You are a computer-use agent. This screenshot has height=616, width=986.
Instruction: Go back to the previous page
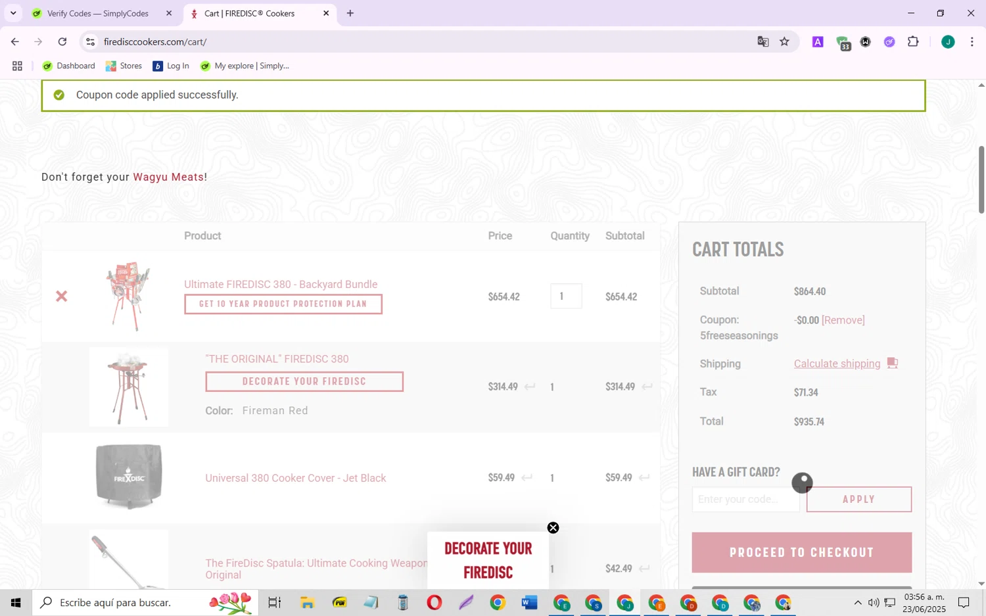click(14, 41)
